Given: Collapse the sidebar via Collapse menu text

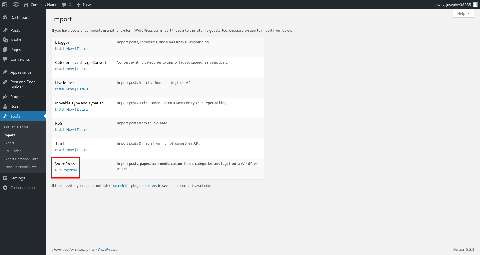Looking at the screenshot, I should (x=23, y=187).
